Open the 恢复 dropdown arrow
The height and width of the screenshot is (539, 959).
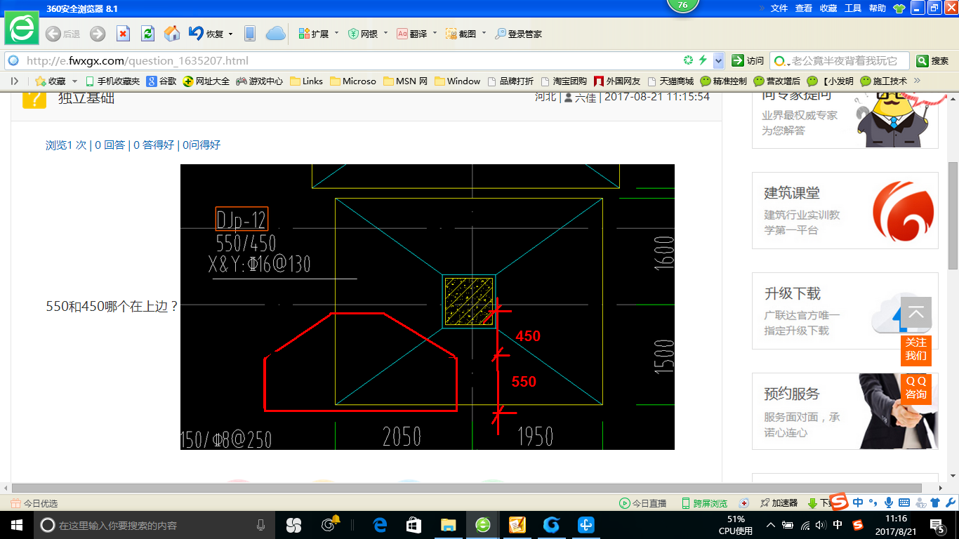coord(230,34)
